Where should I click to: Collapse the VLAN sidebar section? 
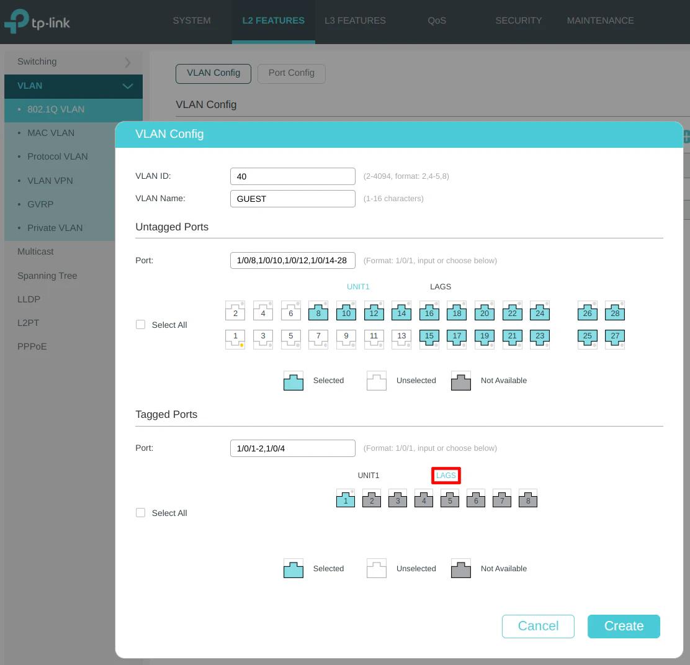(x=73, y=86)
